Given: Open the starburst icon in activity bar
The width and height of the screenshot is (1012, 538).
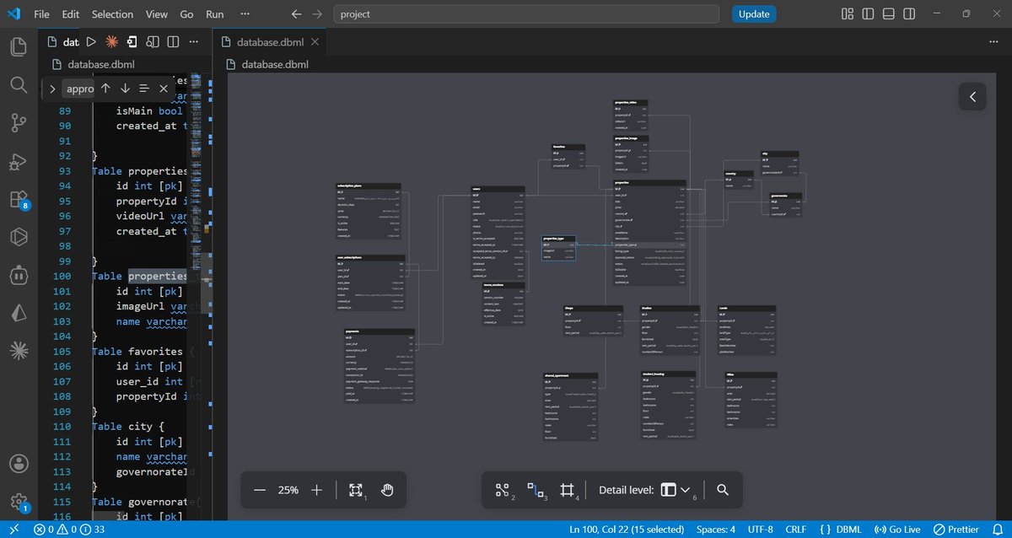Looking at the screenshot, I should coord(19,350).
